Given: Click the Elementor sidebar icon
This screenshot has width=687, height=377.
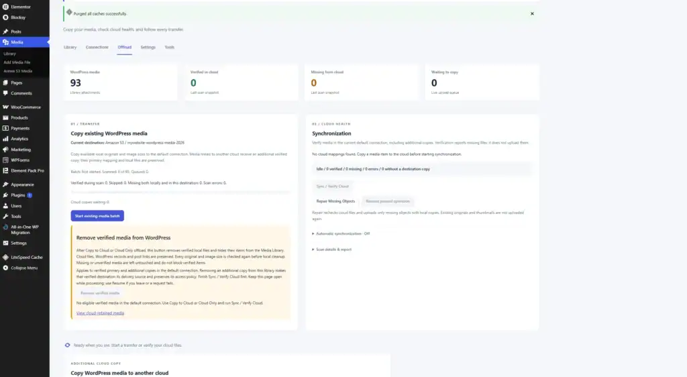Looking at the screenshot, I should 5,7.
